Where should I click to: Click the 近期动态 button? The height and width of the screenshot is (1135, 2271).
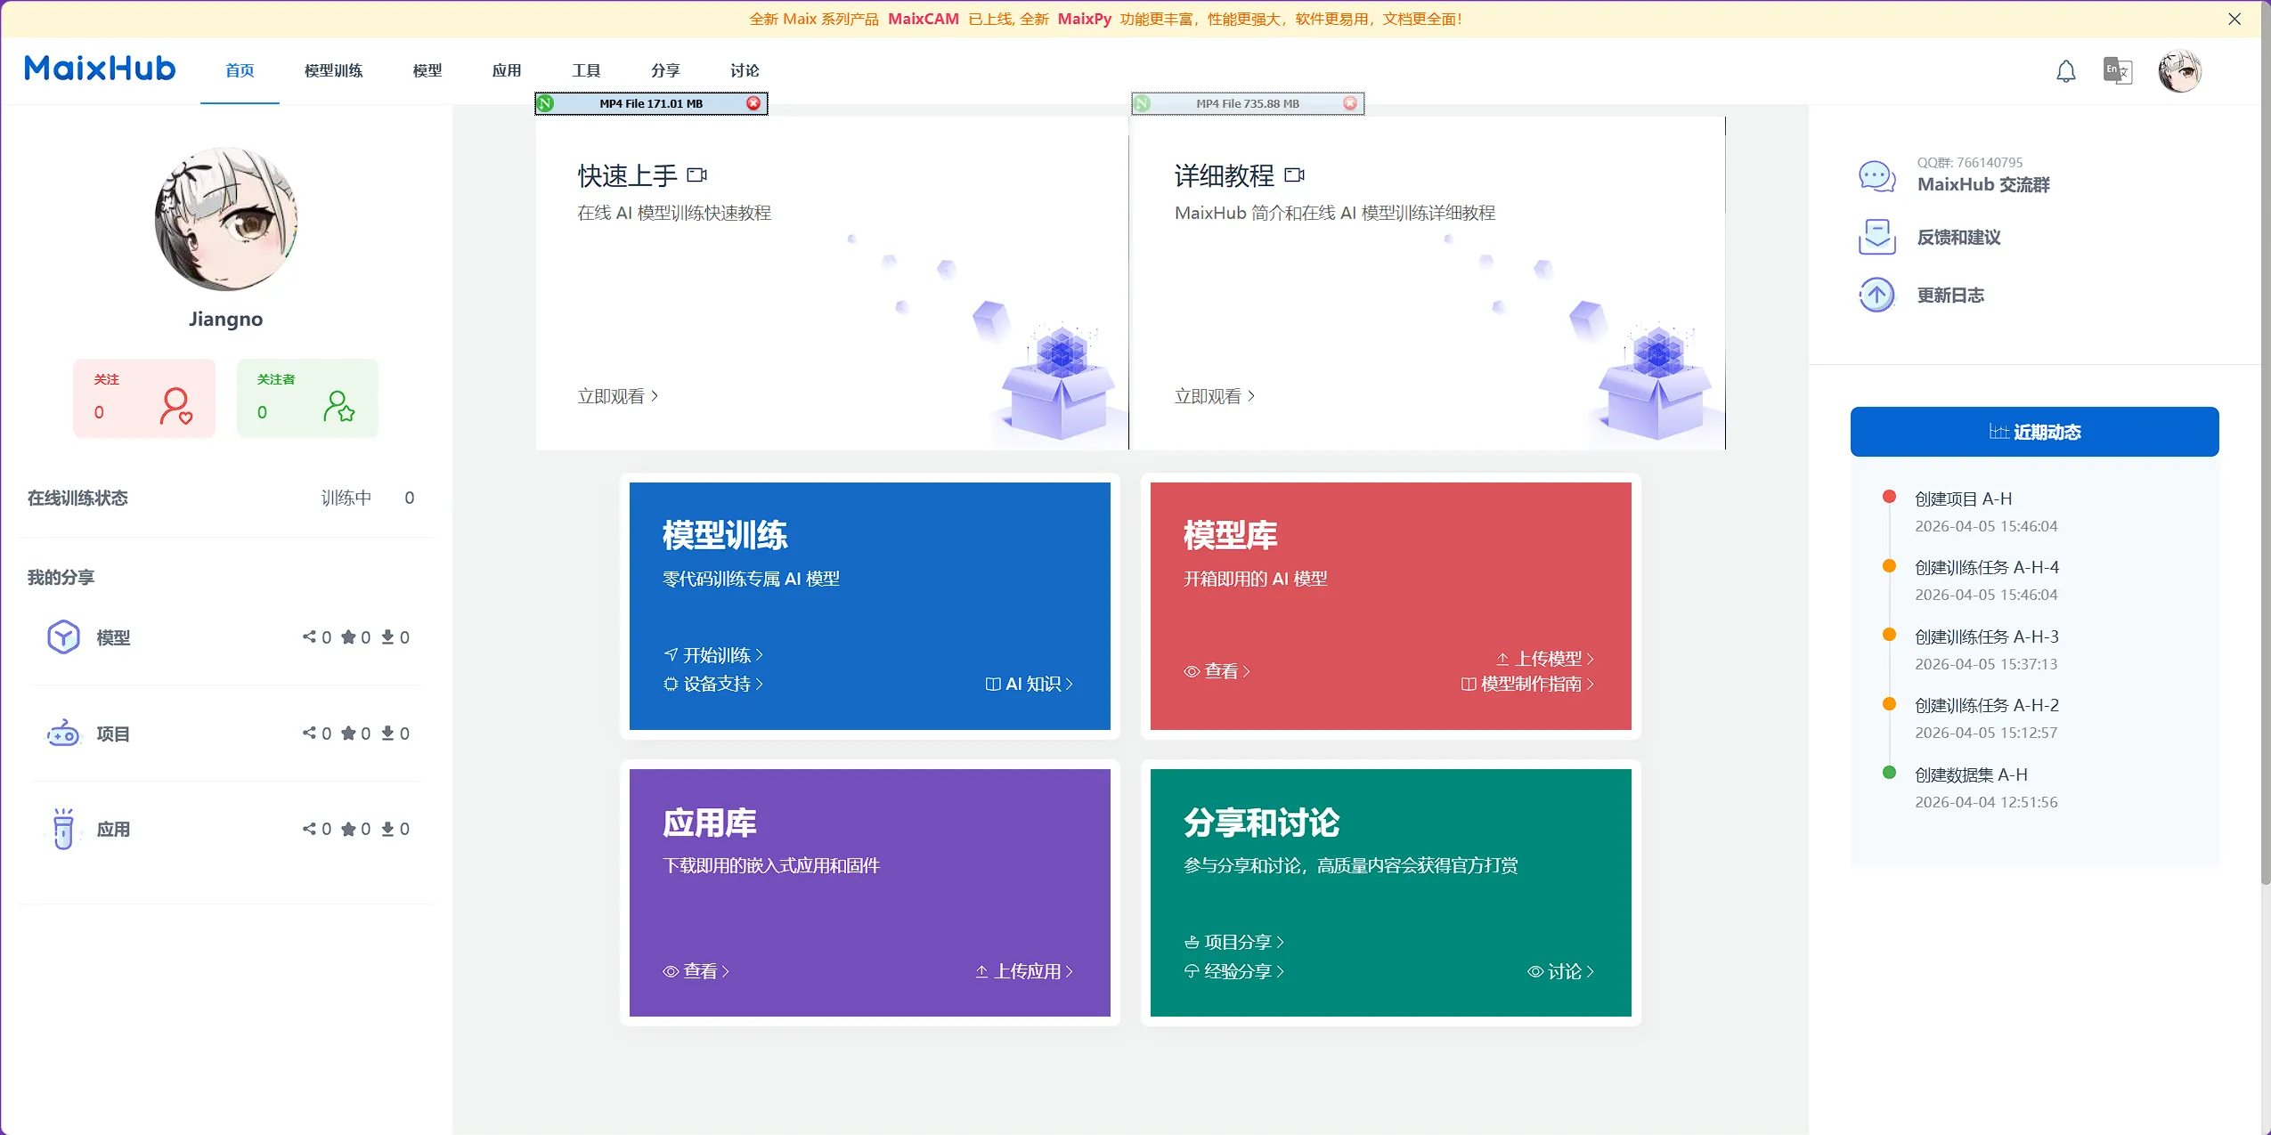pos(2035,432)
